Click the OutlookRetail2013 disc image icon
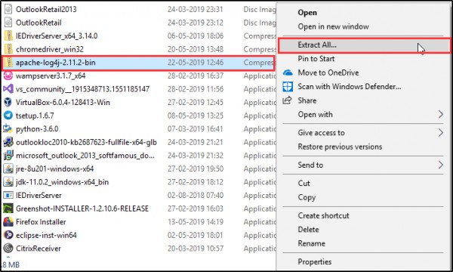 8,9
